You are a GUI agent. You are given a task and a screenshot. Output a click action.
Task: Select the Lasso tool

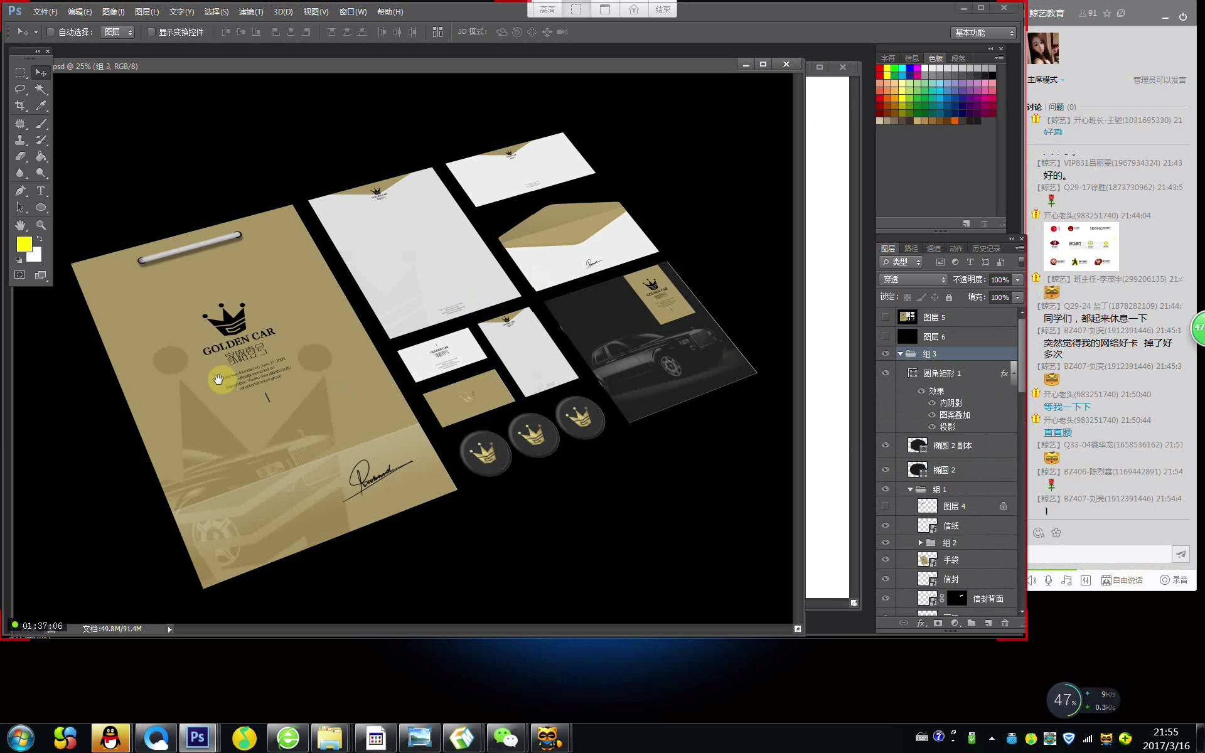20,89
